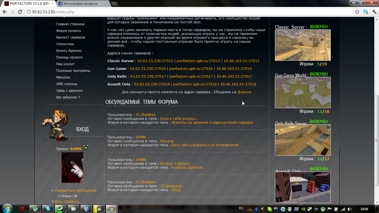The image size is (379, 213).
Task: Select Купить Админку in the sidebar menu
Action: 69,51
